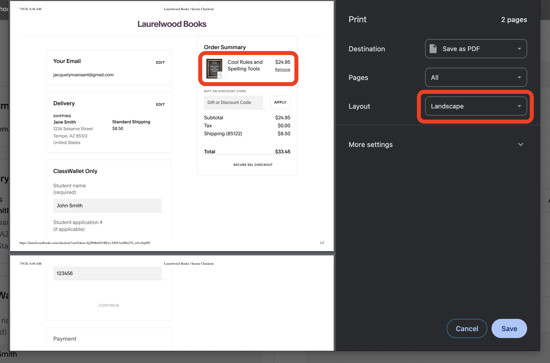This screenshot has height=363, width=550.
Task: Click the Remove link under $24.95
Action: pos(282,69)
